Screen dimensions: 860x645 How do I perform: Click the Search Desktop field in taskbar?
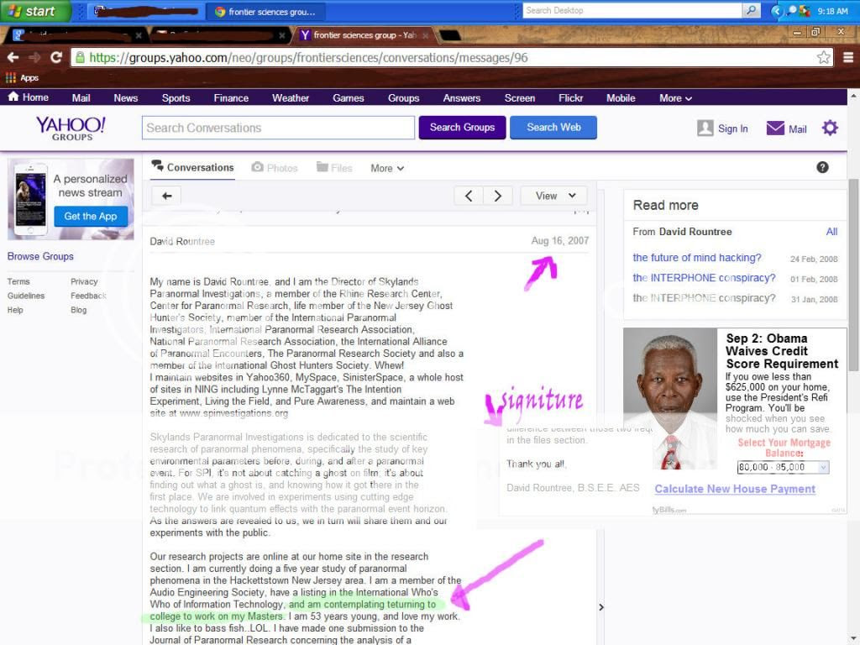(x=632, y=10)
